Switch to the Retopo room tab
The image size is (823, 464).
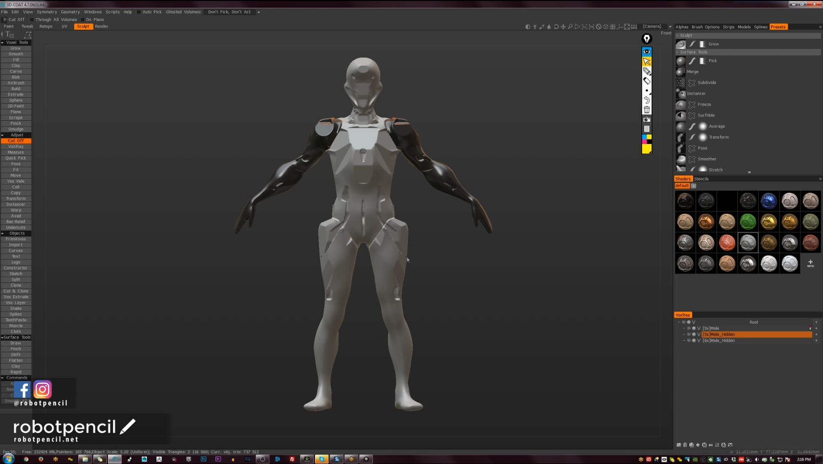(x=46, y=26)
